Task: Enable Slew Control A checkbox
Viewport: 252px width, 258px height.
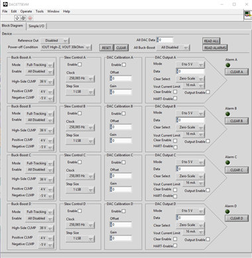Action: tap(80, 64)
